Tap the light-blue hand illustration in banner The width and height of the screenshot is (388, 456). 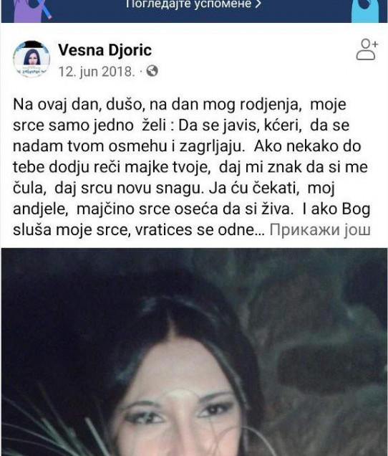point(365,11)
